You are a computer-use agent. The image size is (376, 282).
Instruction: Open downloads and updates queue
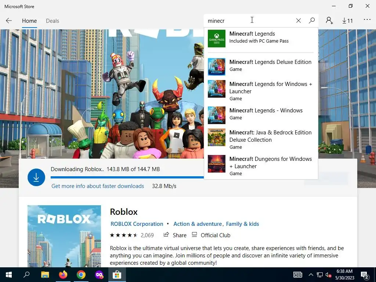[x=347, y=21]
